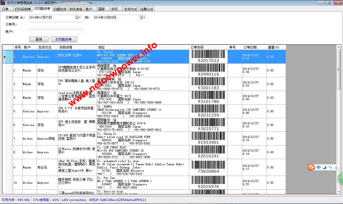Click the 账户 filter input field

pyautogui.click(x=56, y=32)
